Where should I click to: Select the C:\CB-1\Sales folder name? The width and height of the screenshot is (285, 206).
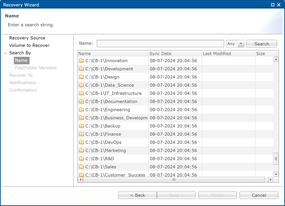tap(101, 167)
